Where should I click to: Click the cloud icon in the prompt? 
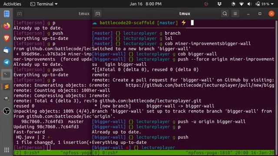tap(95, 23)
